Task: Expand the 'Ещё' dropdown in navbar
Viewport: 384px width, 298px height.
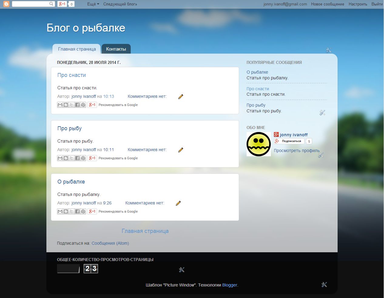Action: [93, 4]
